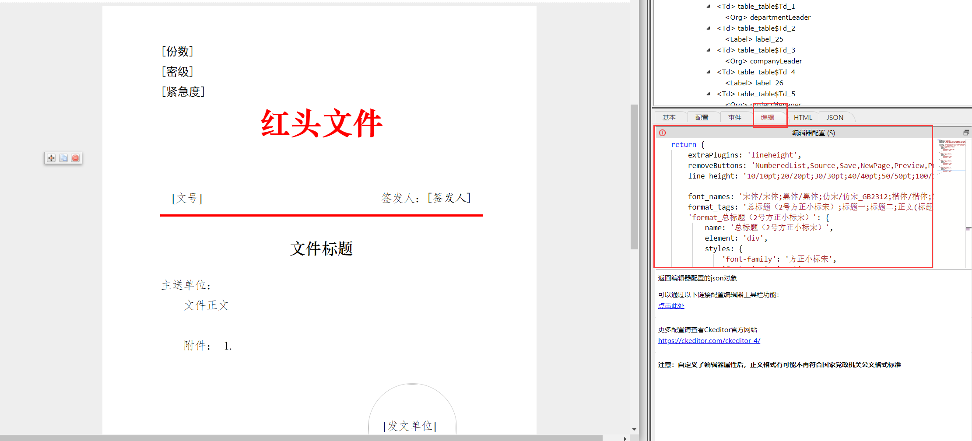Click the 'font-family' code line

click(779, 259)
